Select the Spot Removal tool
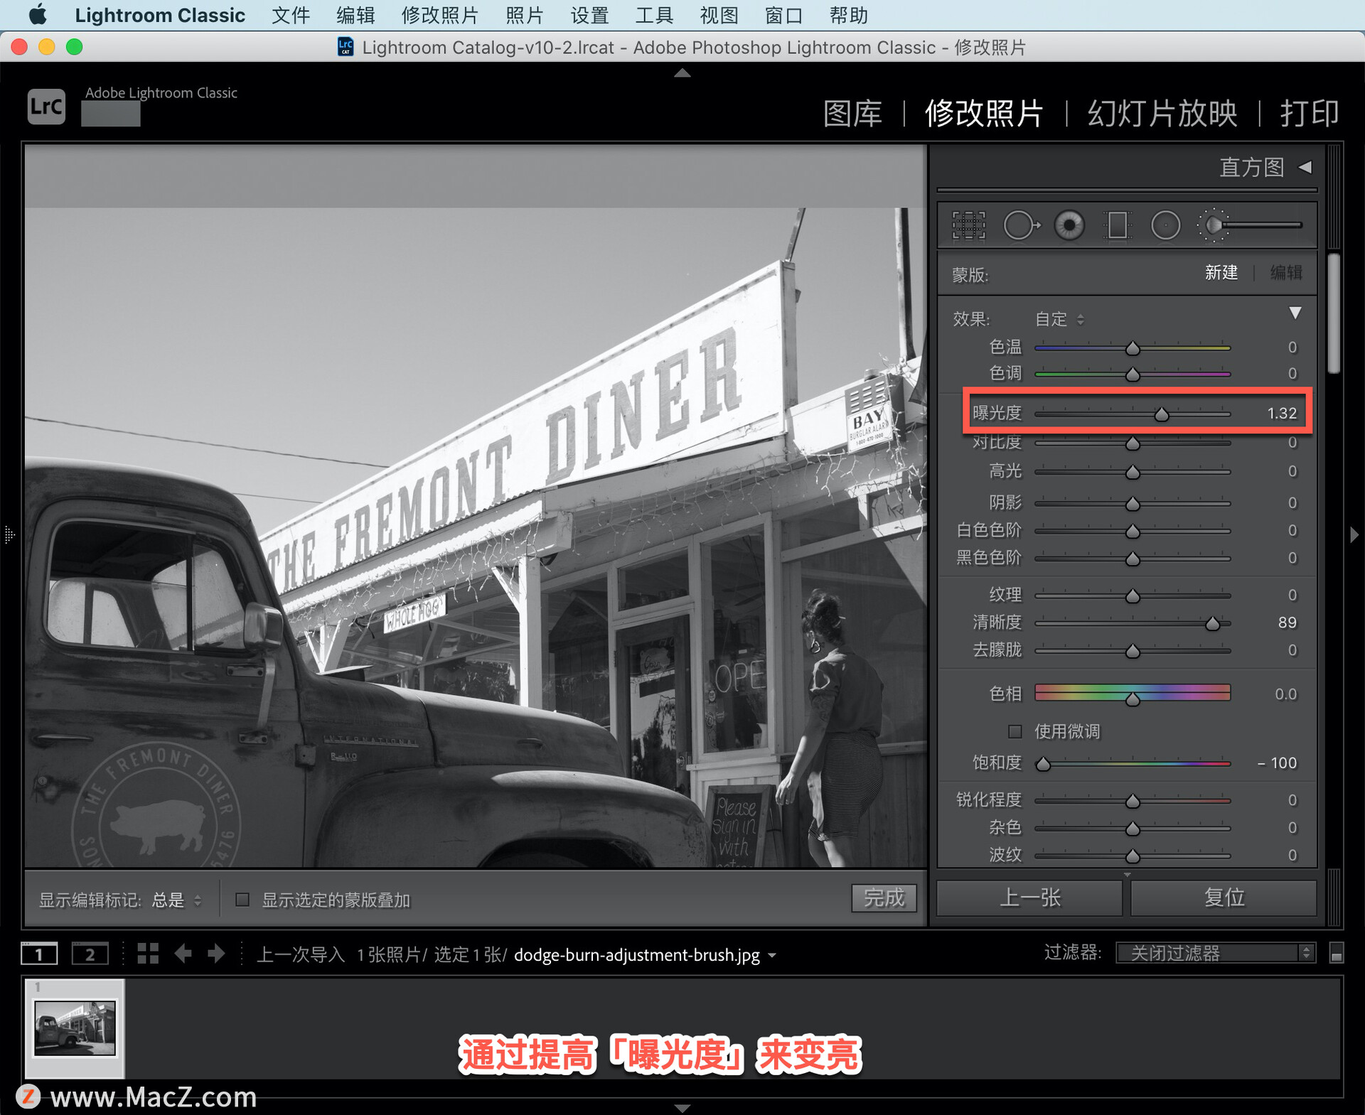 [x=1022, y=225]
